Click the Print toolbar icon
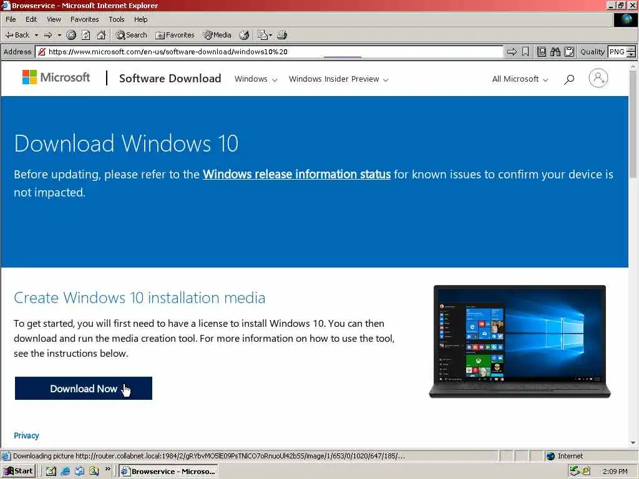The height and width of the screenshot is (479, 639). pos(282,35)
